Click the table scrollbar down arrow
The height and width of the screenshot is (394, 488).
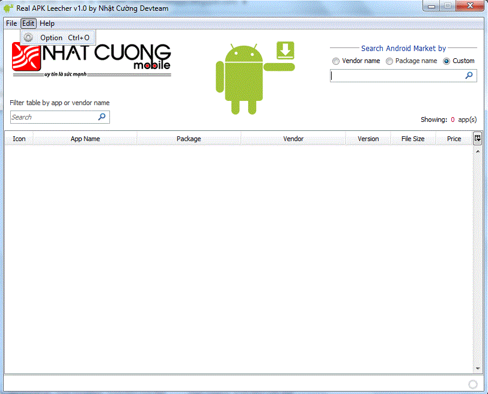pyautogui.click(x=478, y=369)
